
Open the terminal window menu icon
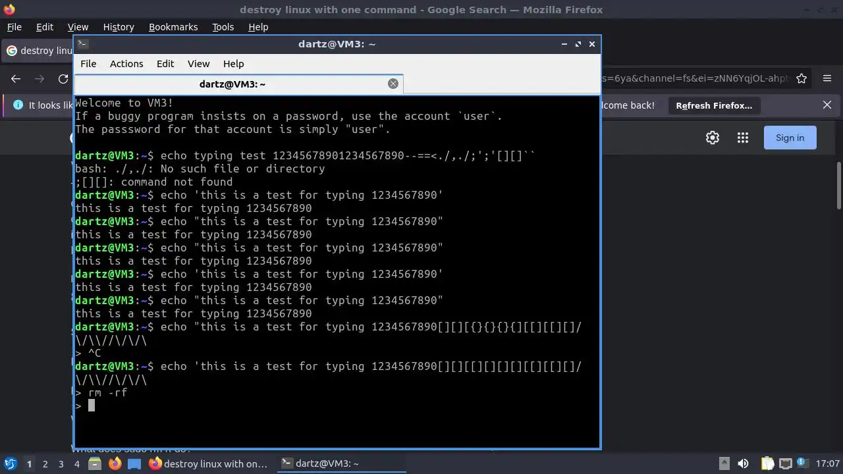click(82, 44)
